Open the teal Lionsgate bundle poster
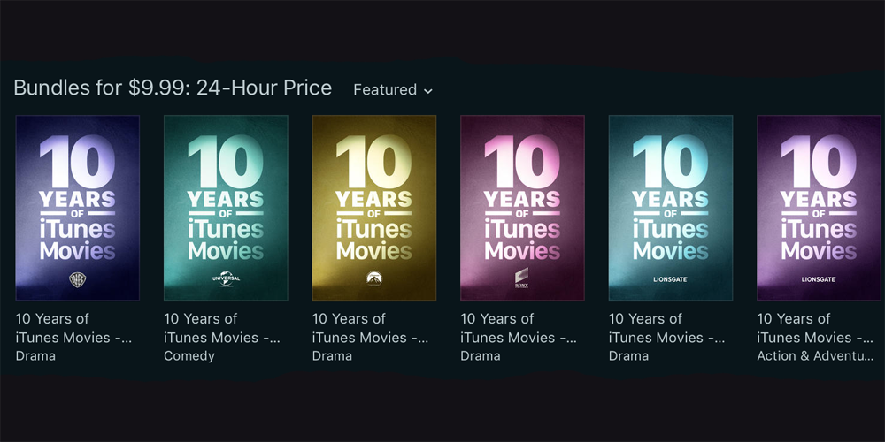This screenshot has height=442, width=885. 671,208
